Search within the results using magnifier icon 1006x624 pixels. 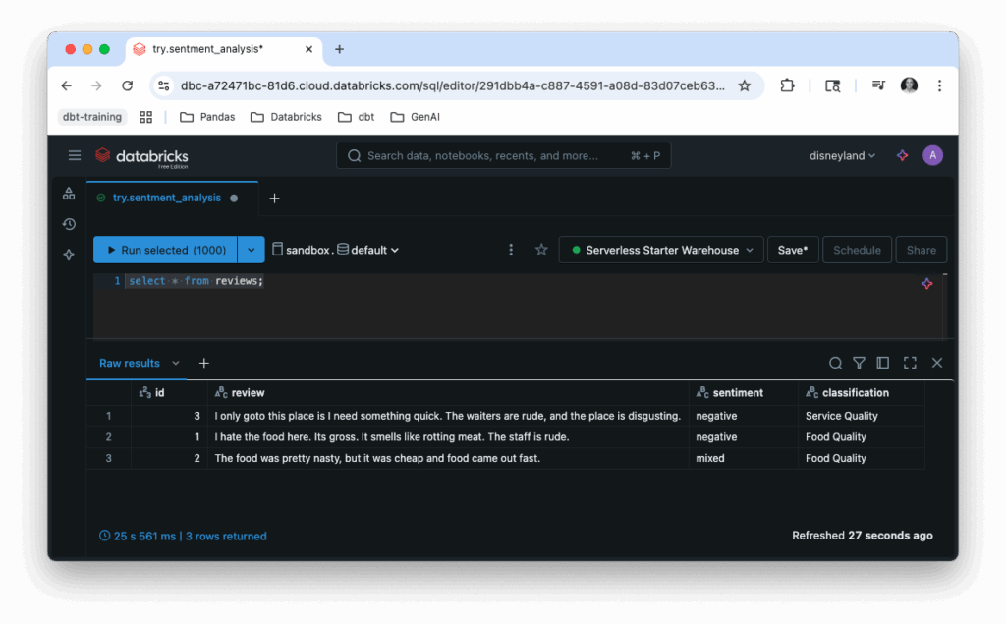[835, 363]
